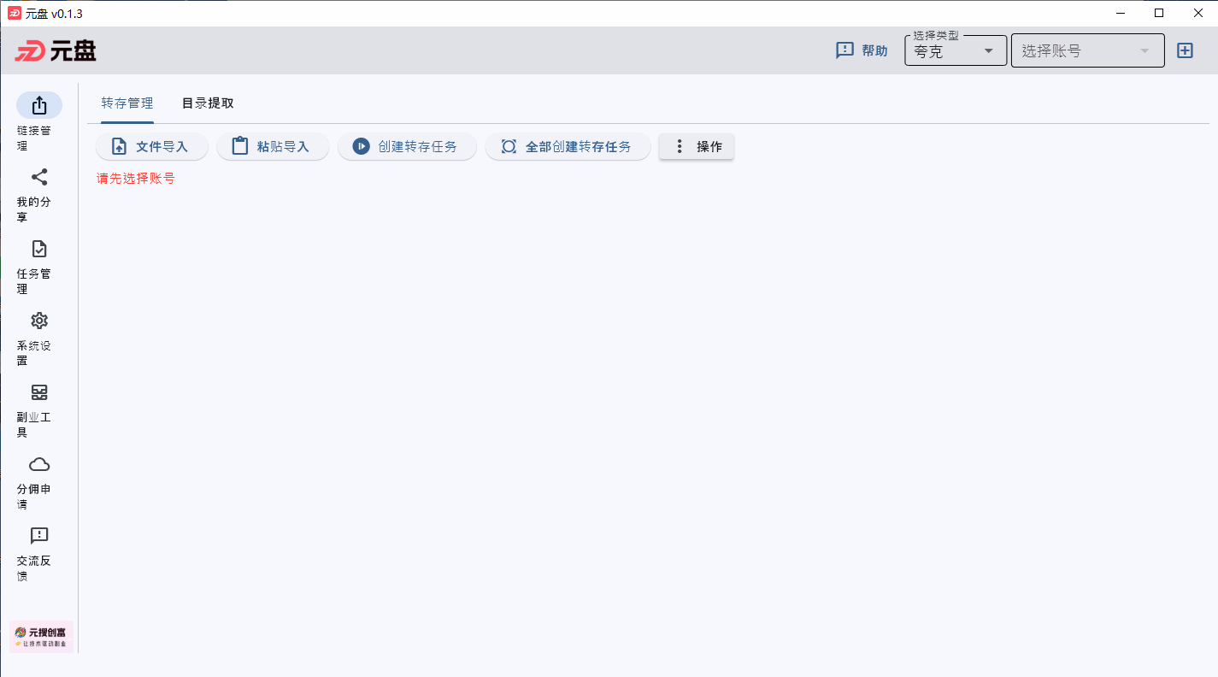This screenshot has height=677, width=1218.
Task: Click 元盘 app icon in title bar
Action: point(15,13)
